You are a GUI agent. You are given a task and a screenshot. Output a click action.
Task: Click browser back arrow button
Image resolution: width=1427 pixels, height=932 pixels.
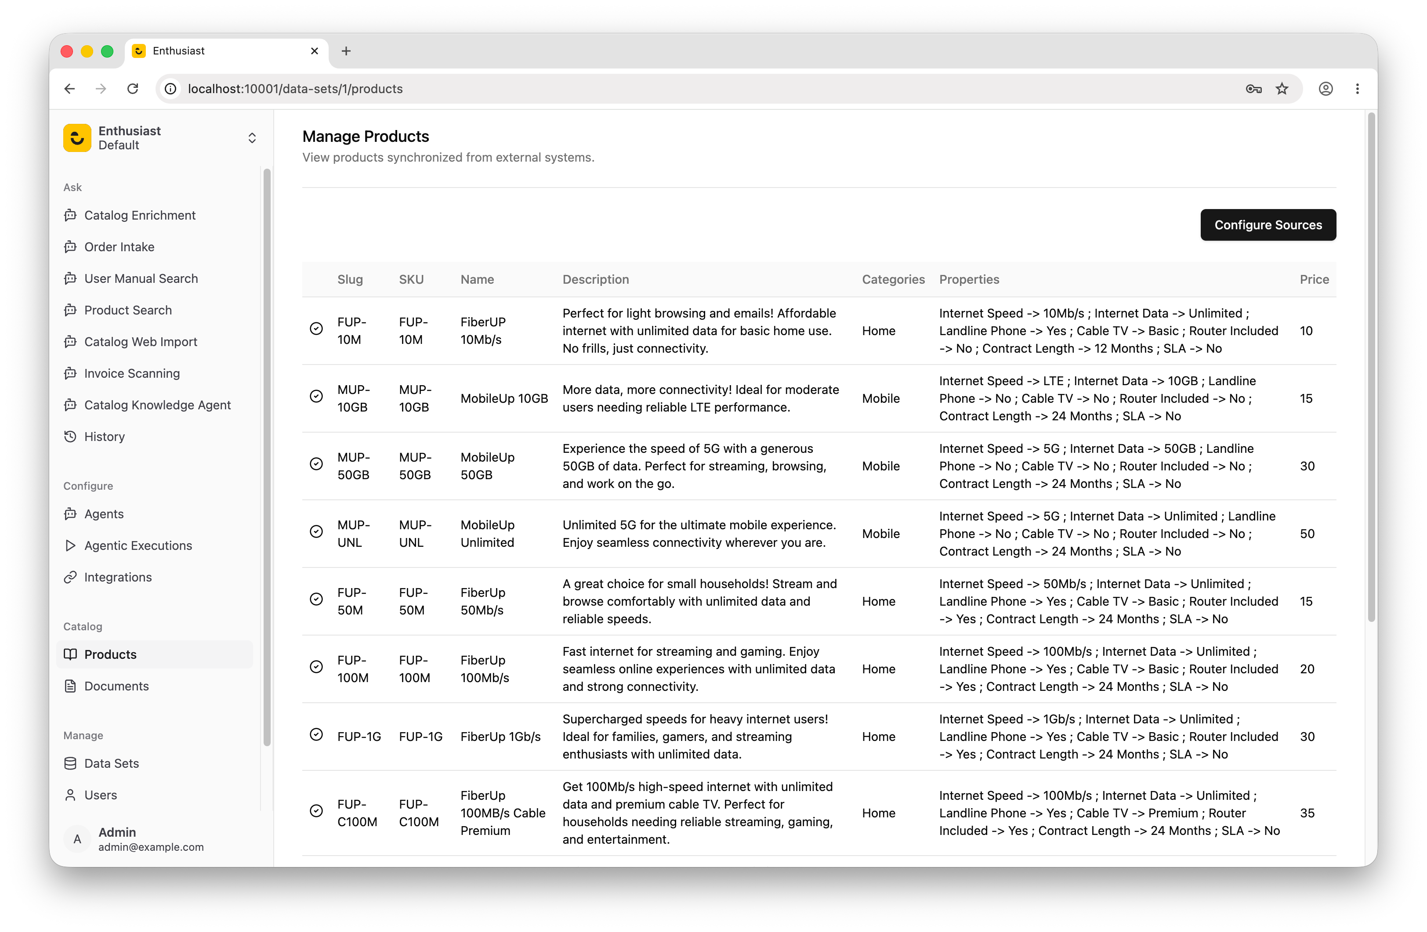[x=69, y=89]
